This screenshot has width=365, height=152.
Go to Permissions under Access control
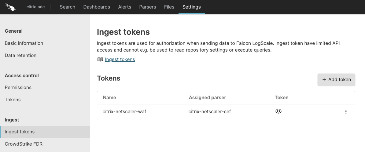[18, 88]
